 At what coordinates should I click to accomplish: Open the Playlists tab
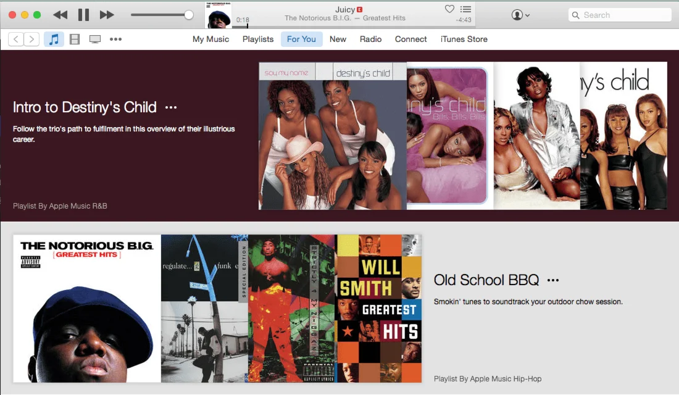pyautogui.click(x=257, y=39)
